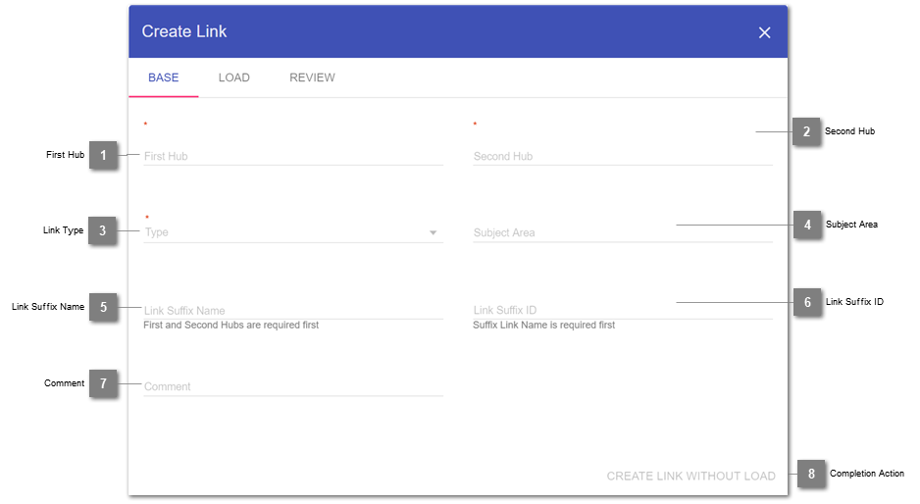Expand the Type dropdown arrow

433,233
